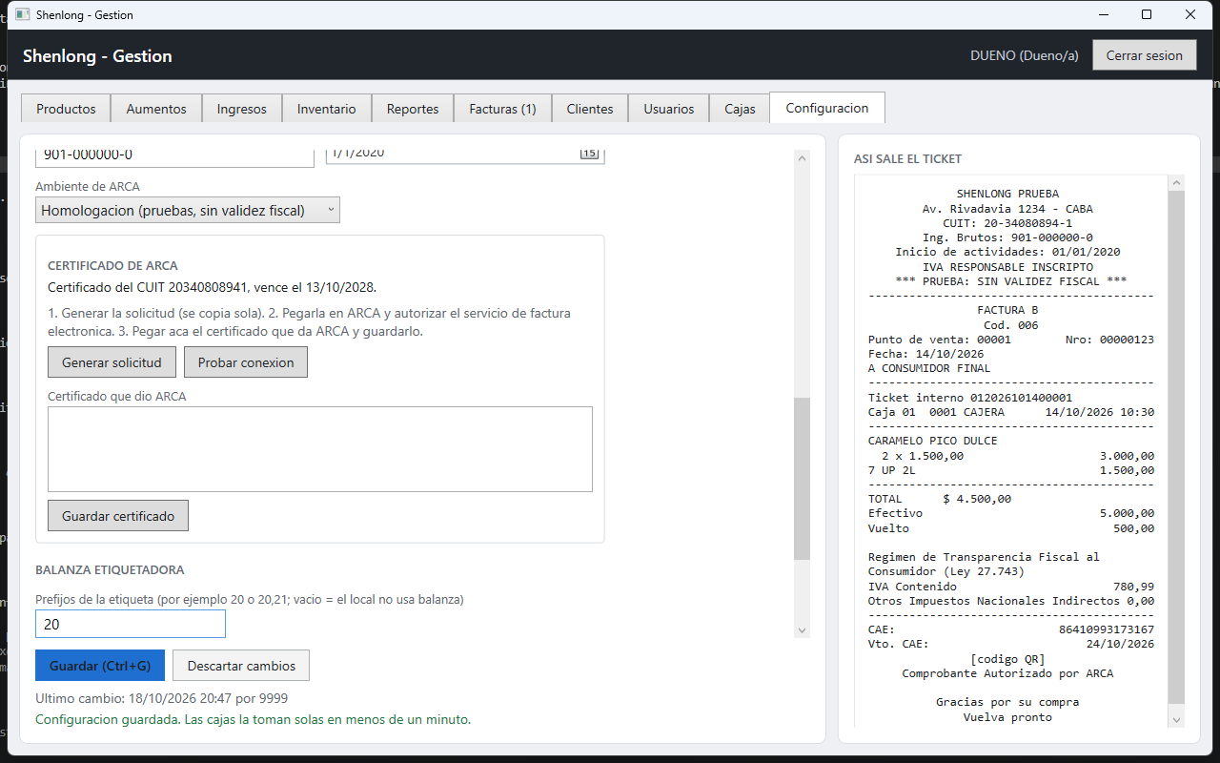The height and width of the screenshot is (763, 1220).
Task: Click the CAE number 86410993173167
Action: pyautogui.click(x=1107, y=629)
